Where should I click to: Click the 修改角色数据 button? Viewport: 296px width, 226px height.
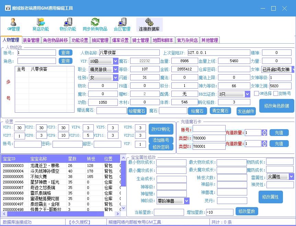pyautogui.click(x=276, y=106)
